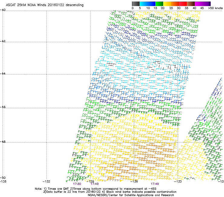224x197 pixels.
Task: Click the -50 latitude axis label
Action: 3,178
